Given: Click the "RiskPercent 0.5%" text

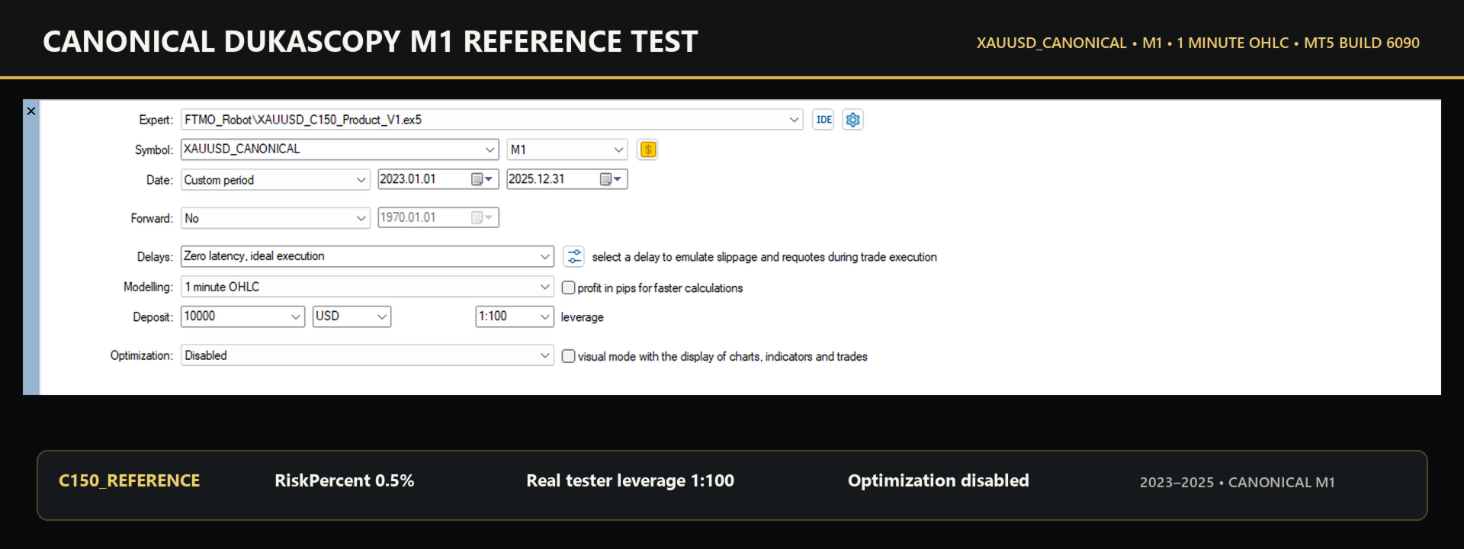Looking at the screenshot, I should point(345,480).
